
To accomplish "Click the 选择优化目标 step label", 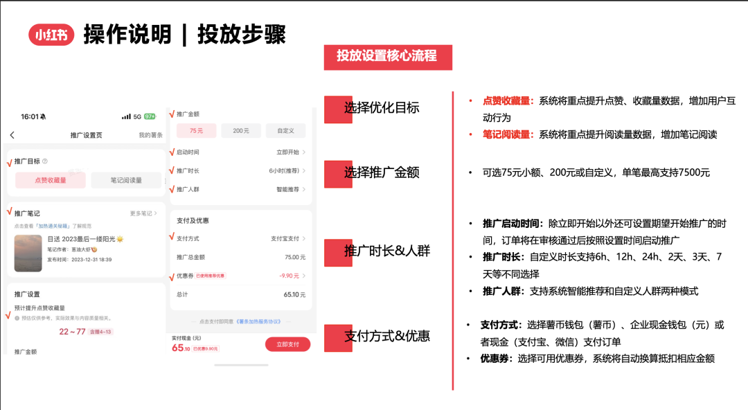I will click(x=382, y=108).
